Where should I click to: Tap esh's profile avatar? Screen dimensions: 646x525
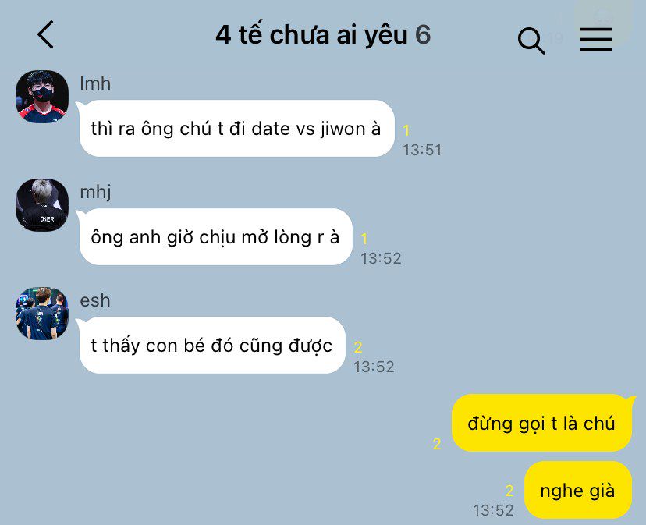(x=42, y=313)
